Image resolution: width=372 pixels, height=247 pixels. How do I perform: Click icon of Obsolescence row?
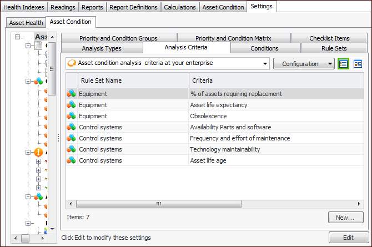tap(71, 116)
